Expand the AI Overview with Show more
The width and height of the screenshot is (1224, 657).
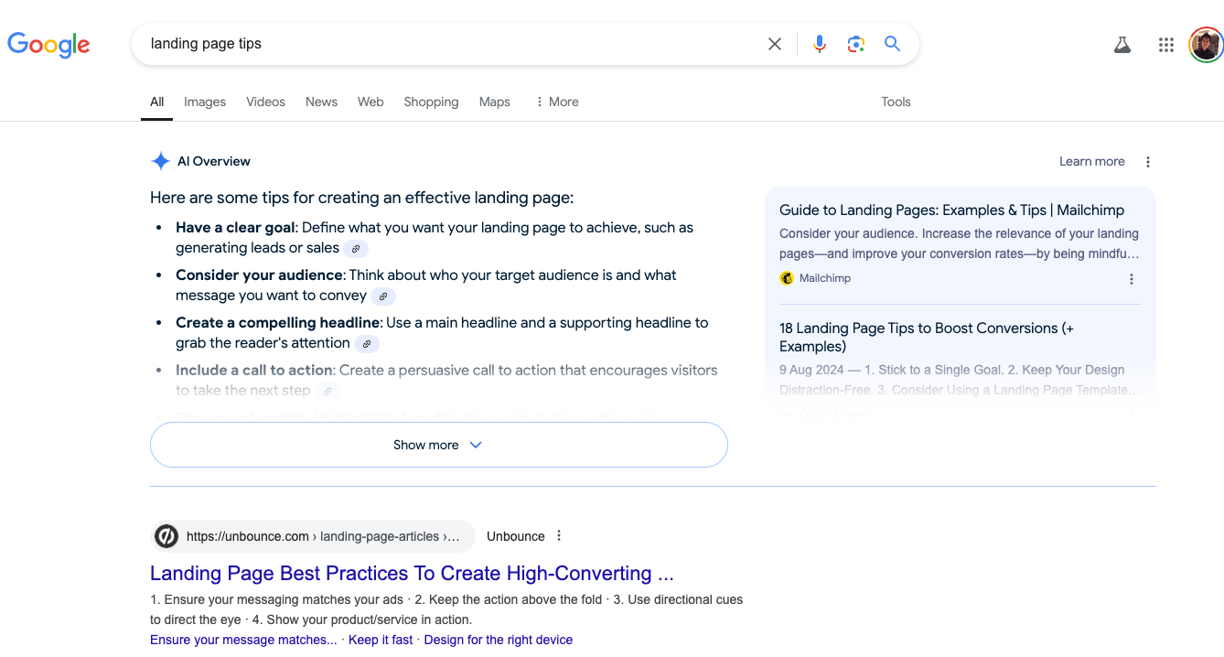(x=438, y=445)
